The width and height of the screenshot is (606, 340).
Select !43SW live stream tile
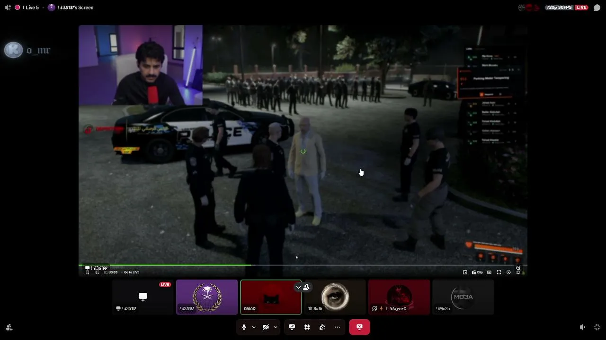tap(143, 297)
